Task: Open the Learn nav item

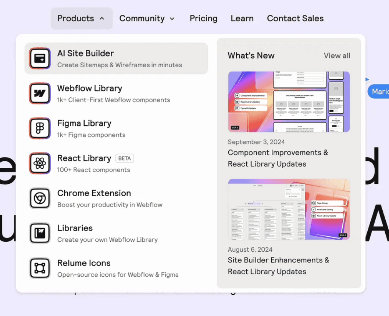Action: tap(242, 18)
